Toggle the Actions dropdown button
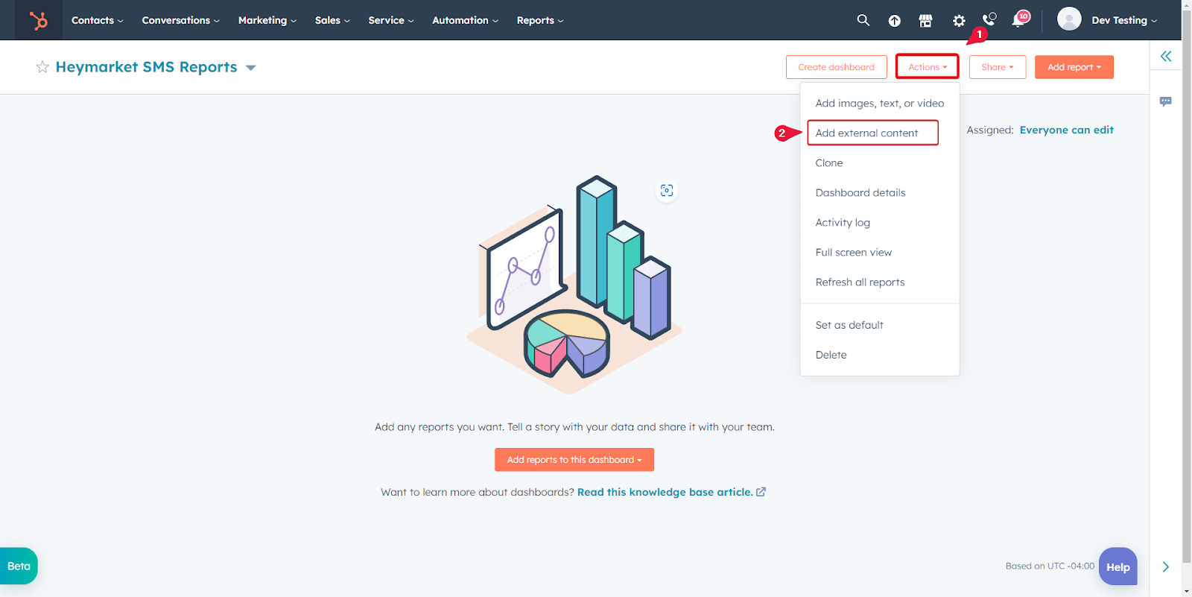The image size is (1192, 597). coord(928,67)
